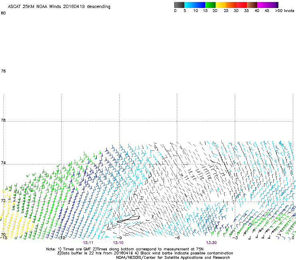
Task: Click the "30" label under the color bar
Action: [x=236, y=11]
